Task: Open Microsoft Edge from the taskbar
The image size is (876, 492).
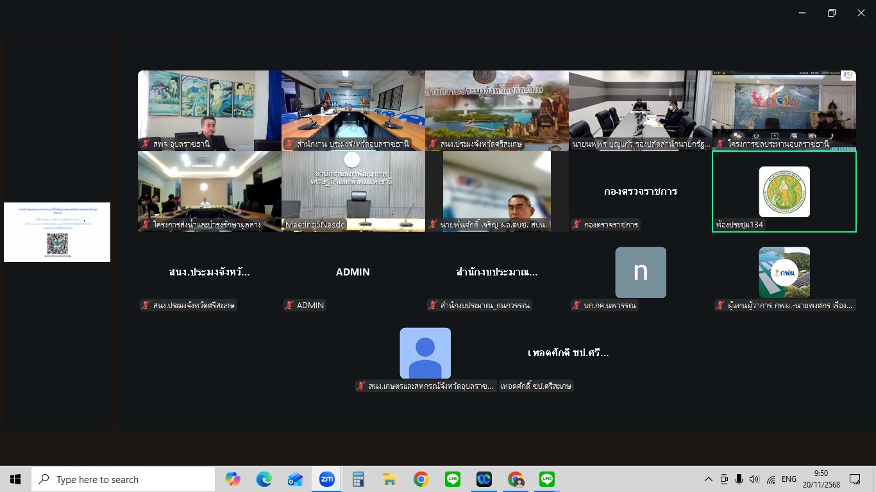Action: tap(264, 479)
